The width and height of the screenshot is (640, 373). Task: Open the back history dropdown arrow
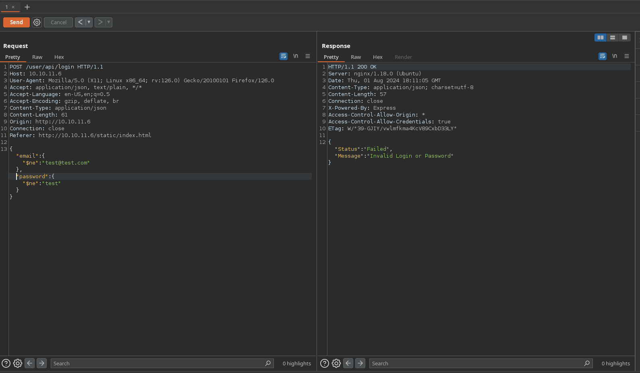point(89,22)
